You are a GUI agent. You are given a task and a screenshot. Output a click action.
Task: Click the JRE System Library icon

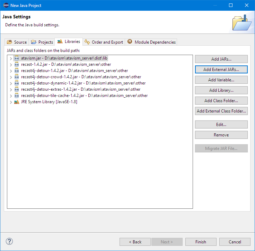[16, 102]
